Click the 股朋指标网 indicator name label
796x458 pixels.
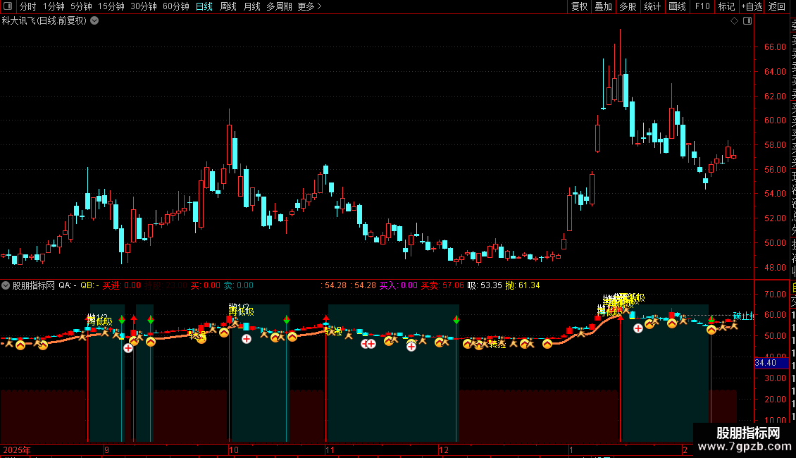pos(34,285)
